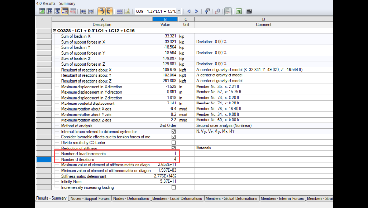Click 'Maximum rotation about Y-axis' row
Image resolution: width=368 pixels, height=208 pixels.
tap(184, 115)
